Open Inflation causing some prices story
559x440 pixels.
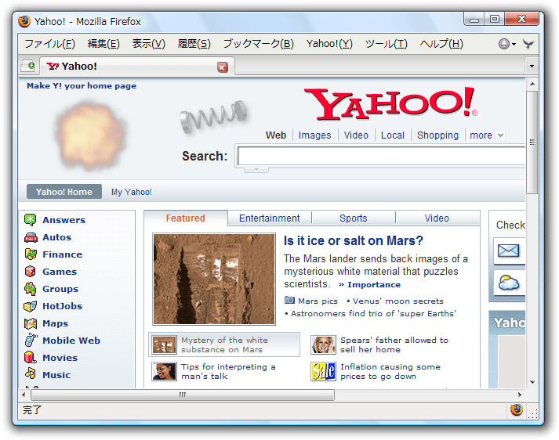pos(390,372)
